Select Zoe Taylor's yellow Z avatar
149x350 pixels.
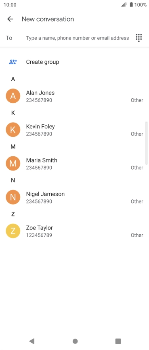point(13,231)
